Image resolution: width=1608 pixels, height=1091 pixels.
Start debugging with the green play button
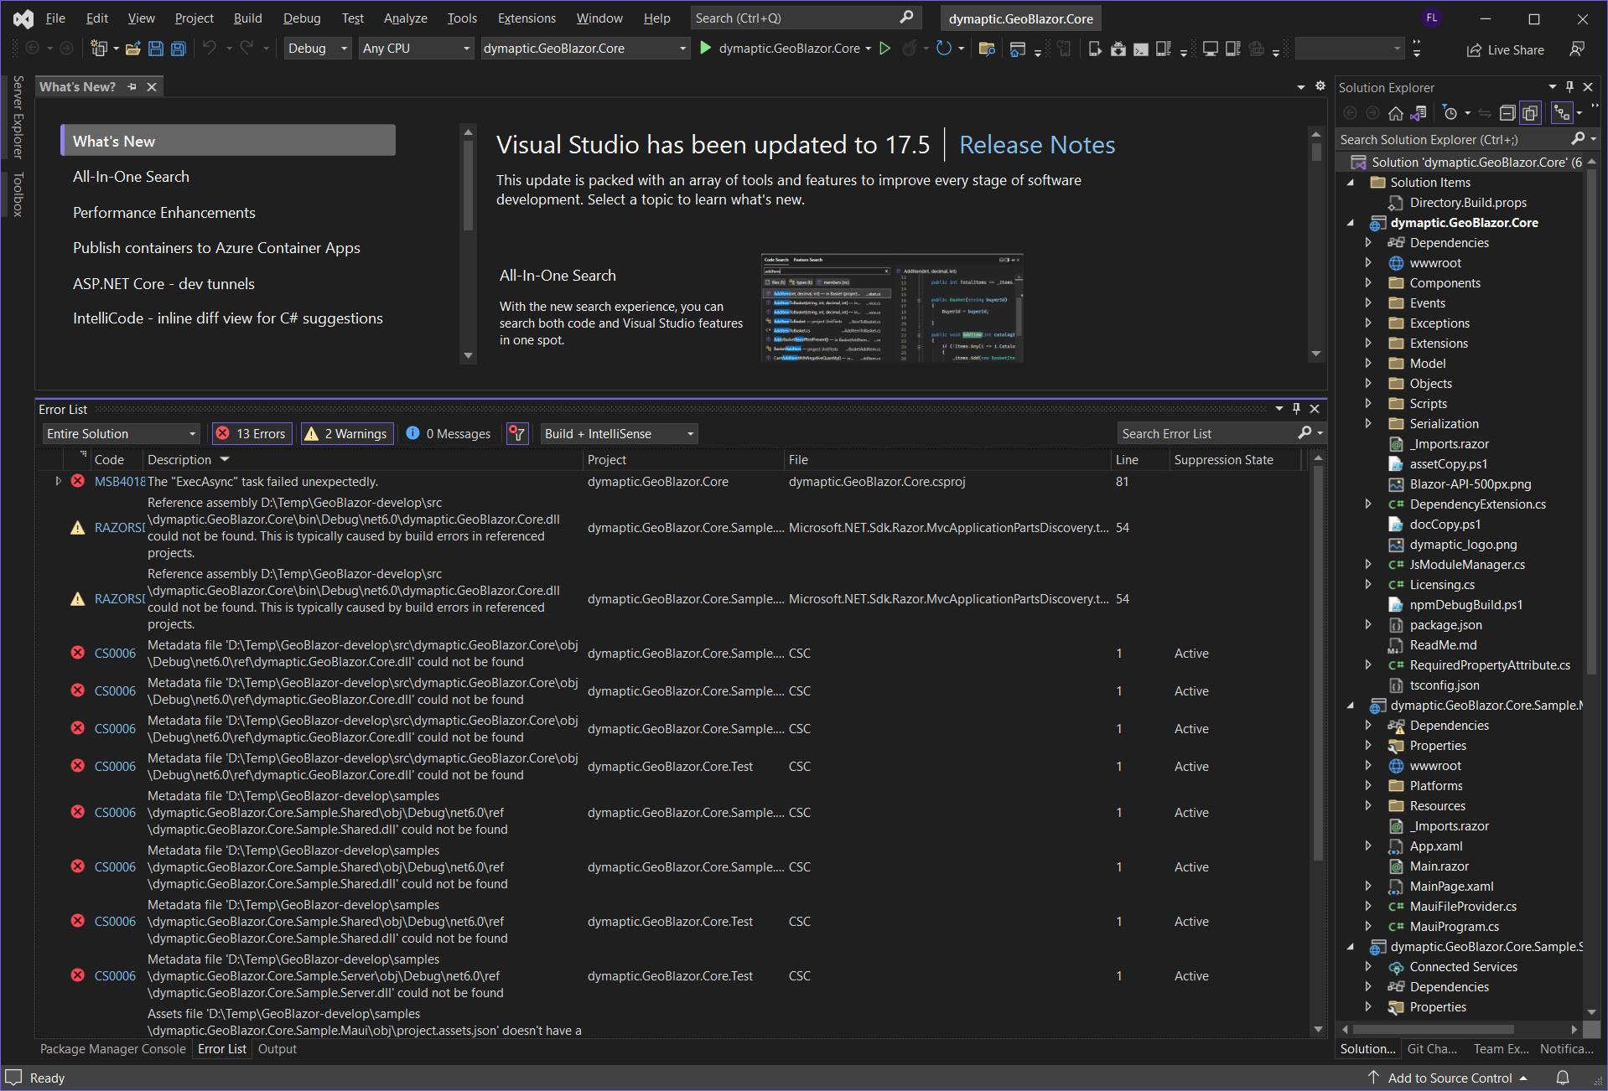point(705,48)
